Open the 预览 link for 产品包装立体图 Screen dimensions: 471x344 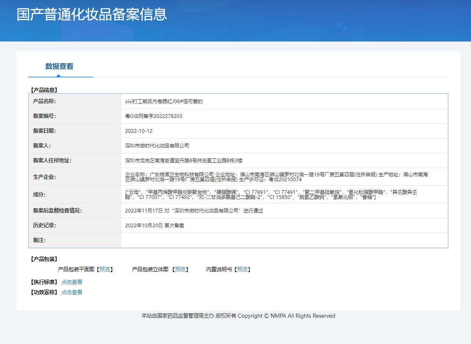[x=181, y=270]
